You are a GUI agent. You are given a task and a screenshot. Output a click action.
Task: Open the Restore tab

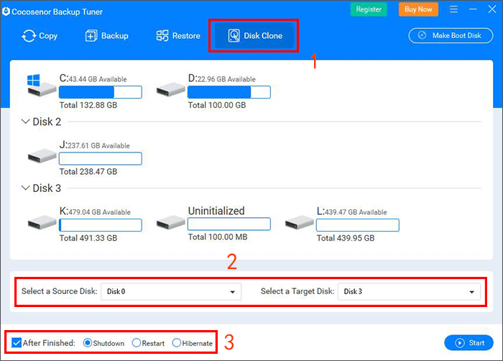pos(178,36)
